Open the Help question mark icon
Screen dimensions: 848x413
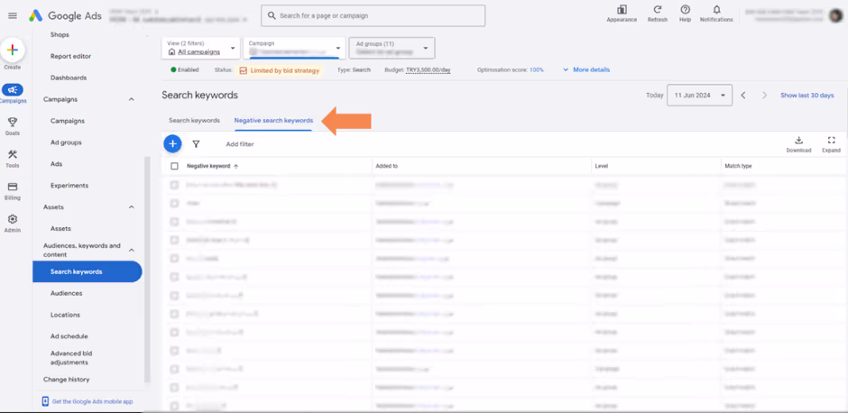686,10
